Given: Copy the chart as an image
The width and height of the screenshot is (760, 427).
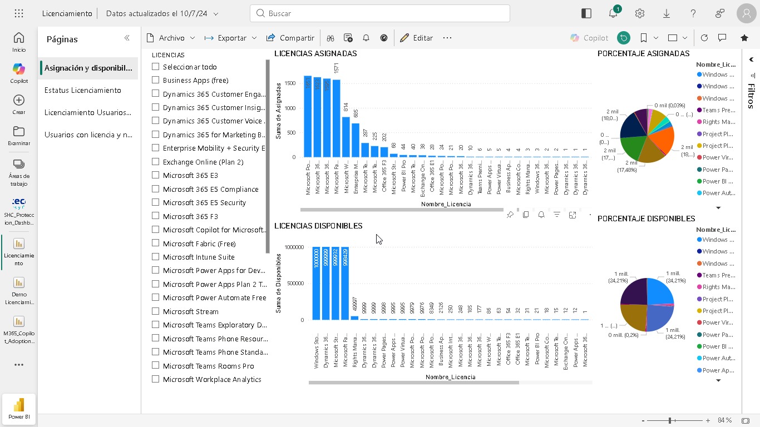Looking at the screenshot, I should pyautogui.click(x=526, y=214).
